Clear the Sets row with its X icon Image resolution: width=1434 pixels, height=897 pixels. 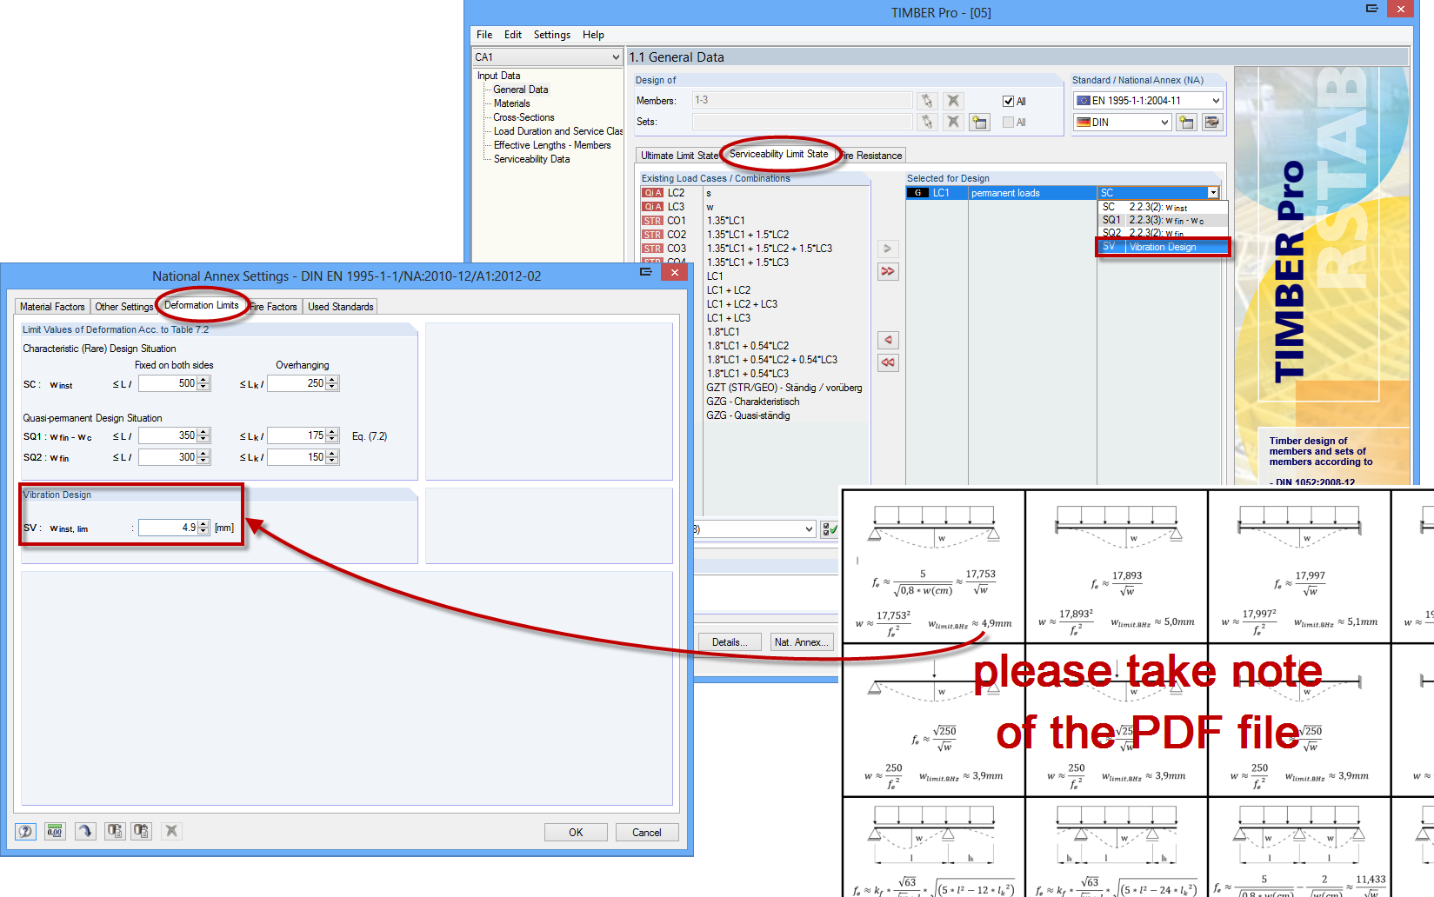(x=954, y=122)
